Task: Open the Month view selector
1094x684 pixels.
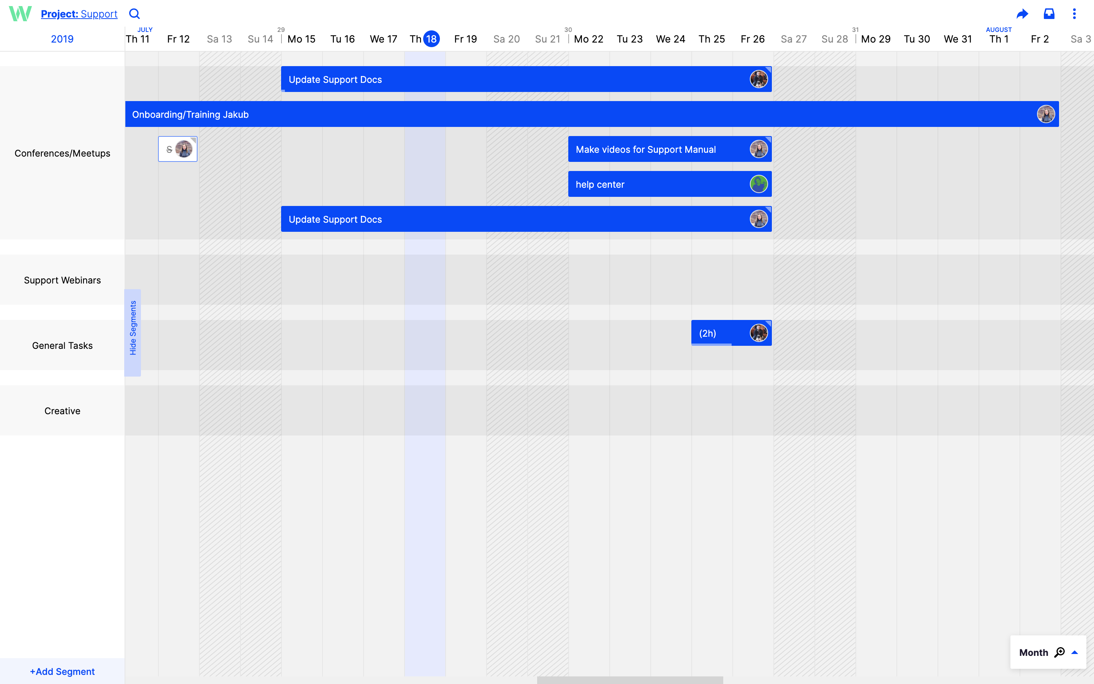Action: (x=1034, y=652)
